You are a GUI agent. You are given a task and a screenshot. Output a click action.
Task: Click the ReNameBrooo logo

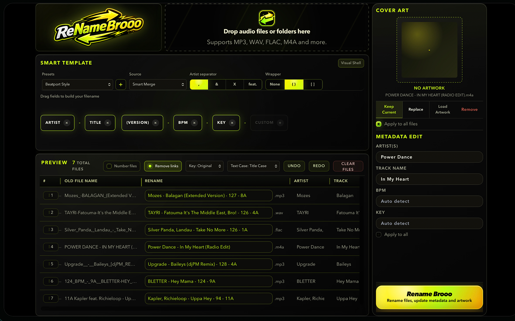click(99, 27)
